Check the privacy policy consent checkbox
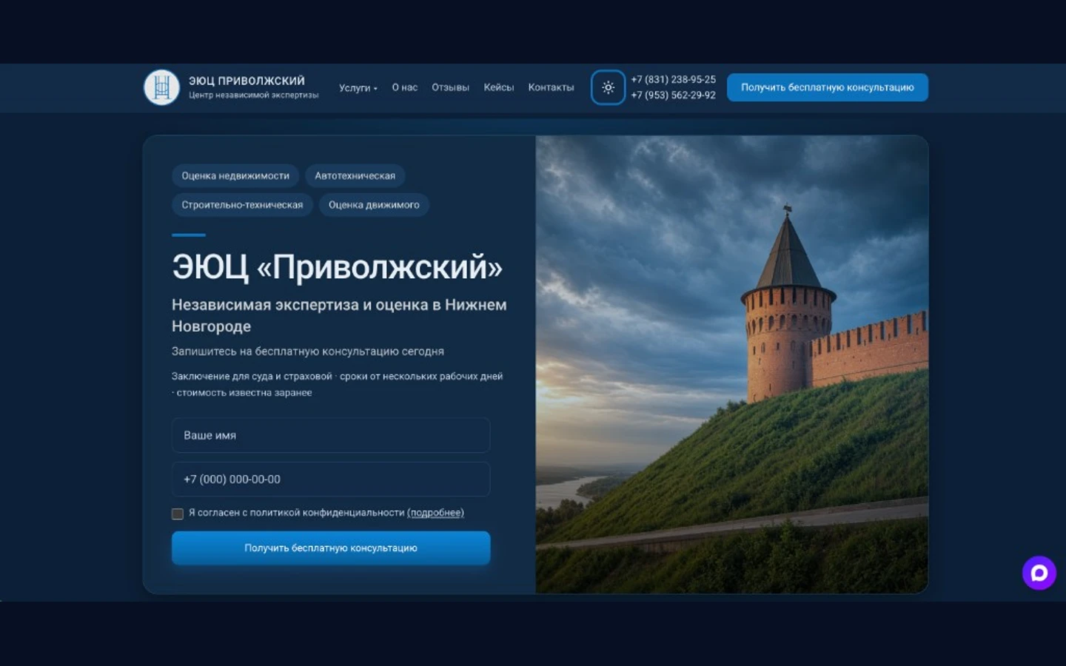Screen dimensions: 1066x666 coord(178,514)
